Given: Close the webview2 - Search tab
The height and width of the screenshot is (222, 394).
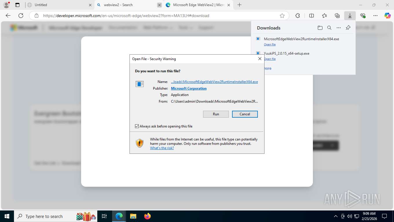Looking at the screenshot, I should click(x=159, y=5).
